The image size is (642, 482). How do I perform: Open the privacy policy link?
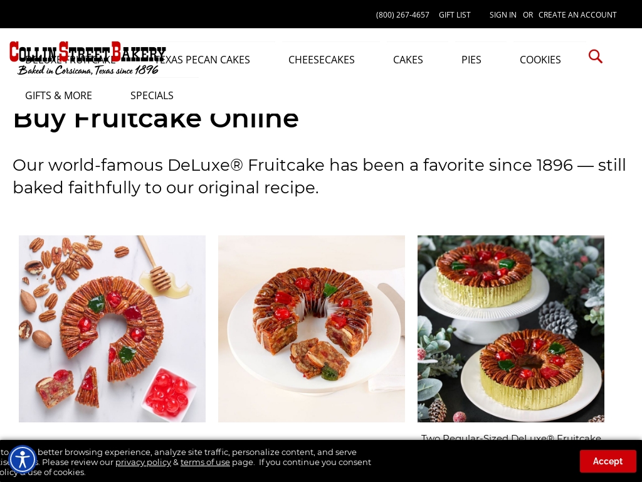point(143,462)
